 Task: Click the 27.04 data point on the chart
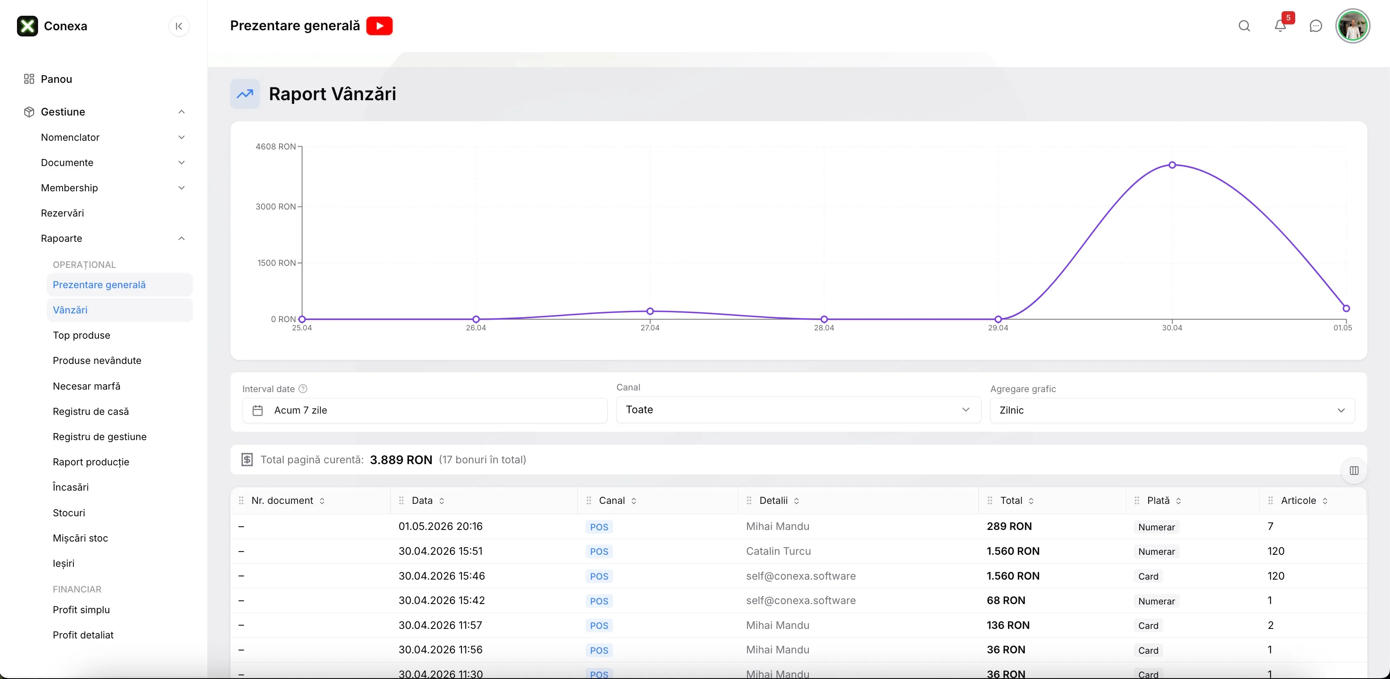pyautogui.click(x=650, y=311)
